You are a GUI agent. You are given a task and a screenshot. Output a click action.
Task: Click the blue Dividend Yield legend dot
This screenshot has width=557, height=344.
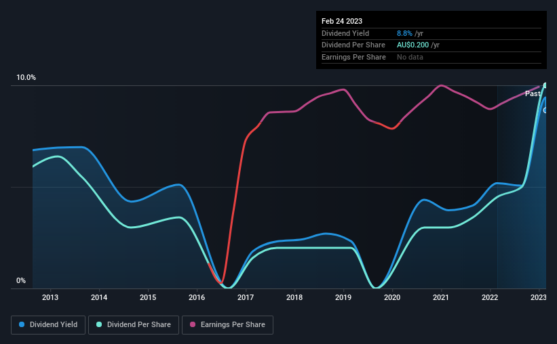point(22,324)
